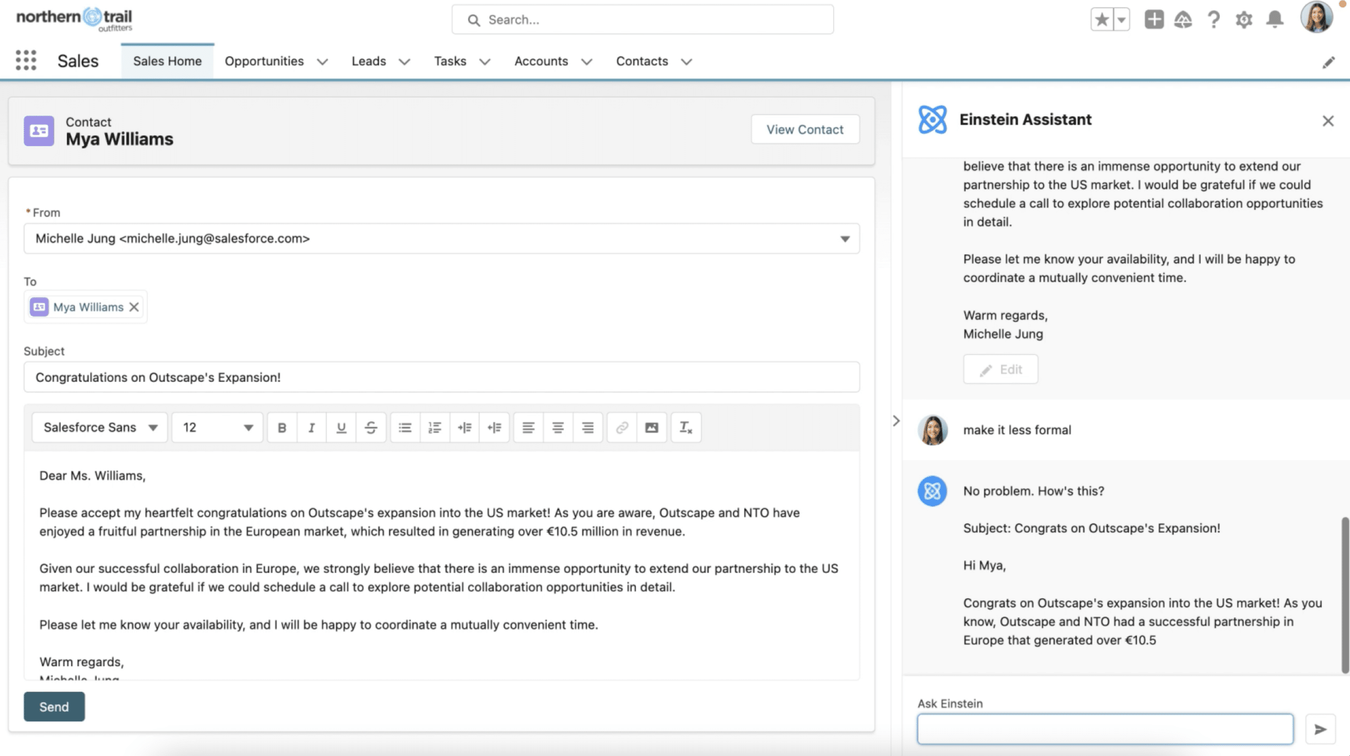
Task: Open the From address dropdown
Action: click(441, 238)
